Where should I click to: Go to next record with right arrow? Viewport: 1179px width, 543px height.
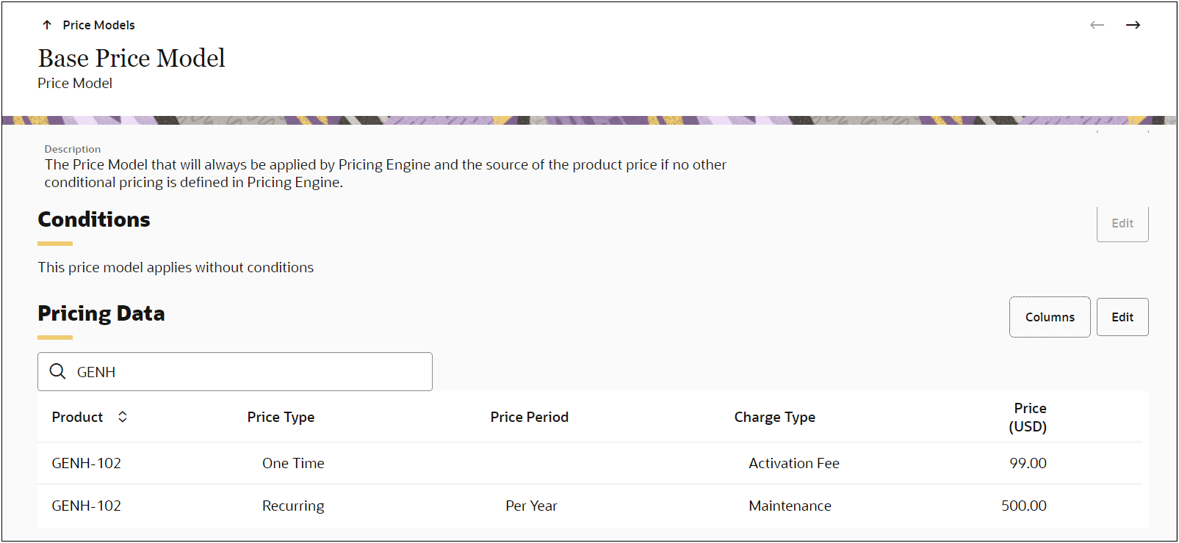pos(1133,25)
